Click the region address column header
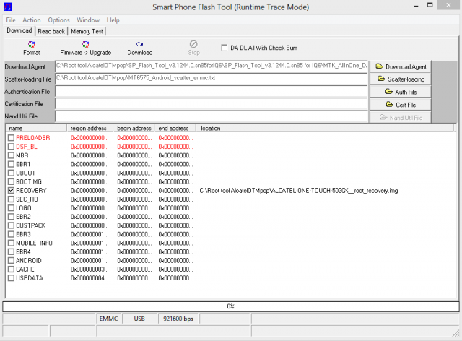The image size is (462, 341). tap(89, 128)
